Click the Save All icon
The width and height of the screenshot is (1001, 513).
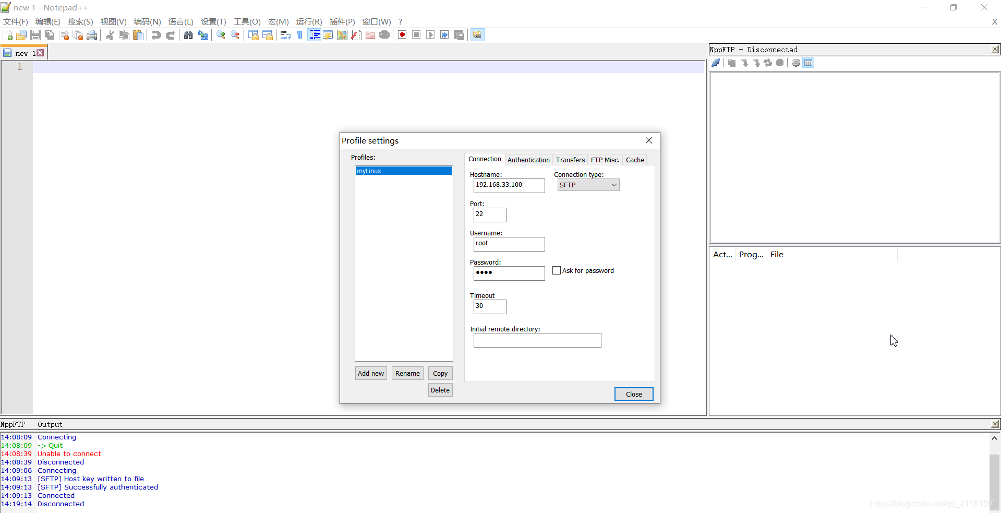point(50,35)
